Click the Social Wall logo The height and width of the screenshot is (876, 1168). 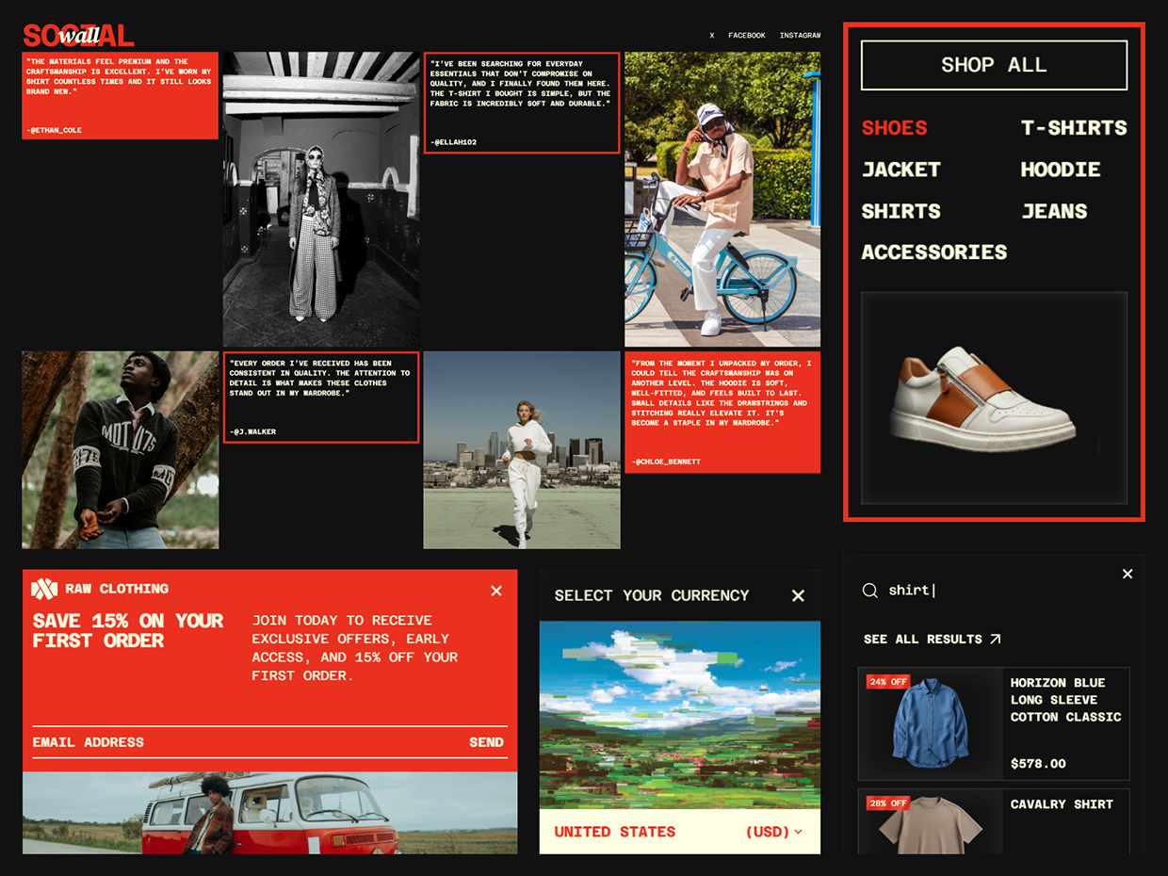coord(78,36)
